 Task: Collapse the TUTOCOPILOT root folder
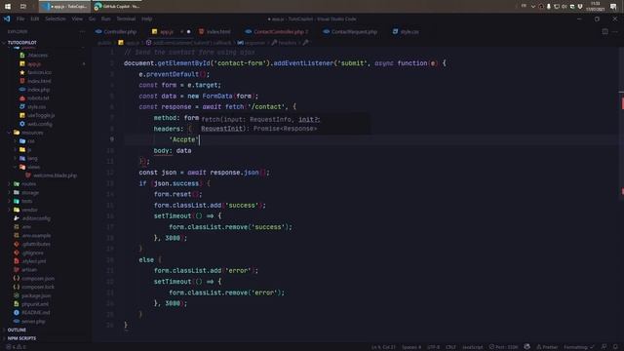(21, 42)
